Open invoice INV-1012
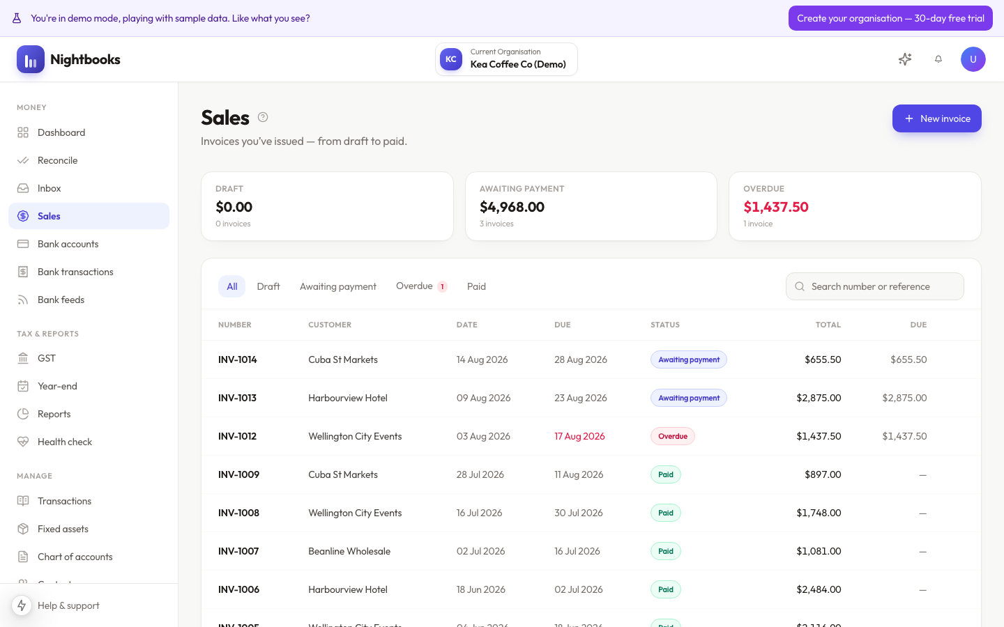 [237, 436]
